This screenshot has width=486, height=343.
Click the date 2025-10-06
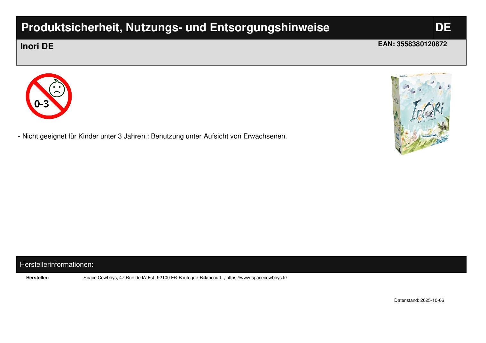[432, 300]
